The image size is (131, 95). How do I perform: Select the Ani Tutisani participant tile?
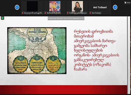[100, 7]
